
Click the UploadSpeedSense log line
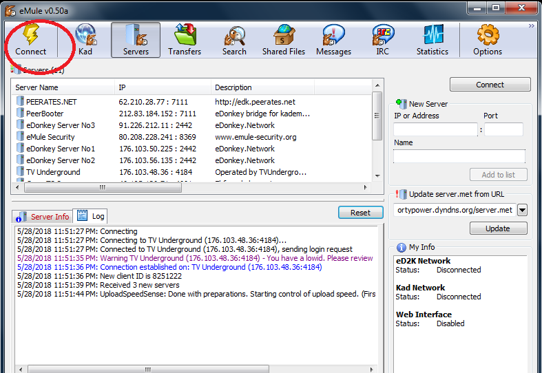coord(196,295)
